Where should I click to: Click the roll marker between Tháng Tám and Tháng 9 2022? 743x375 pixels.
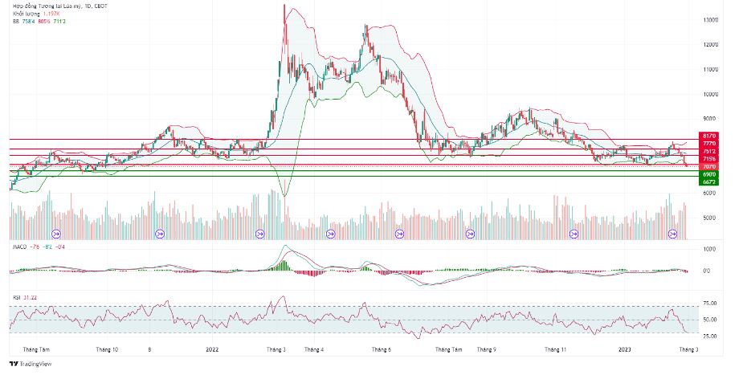[470, 234]
